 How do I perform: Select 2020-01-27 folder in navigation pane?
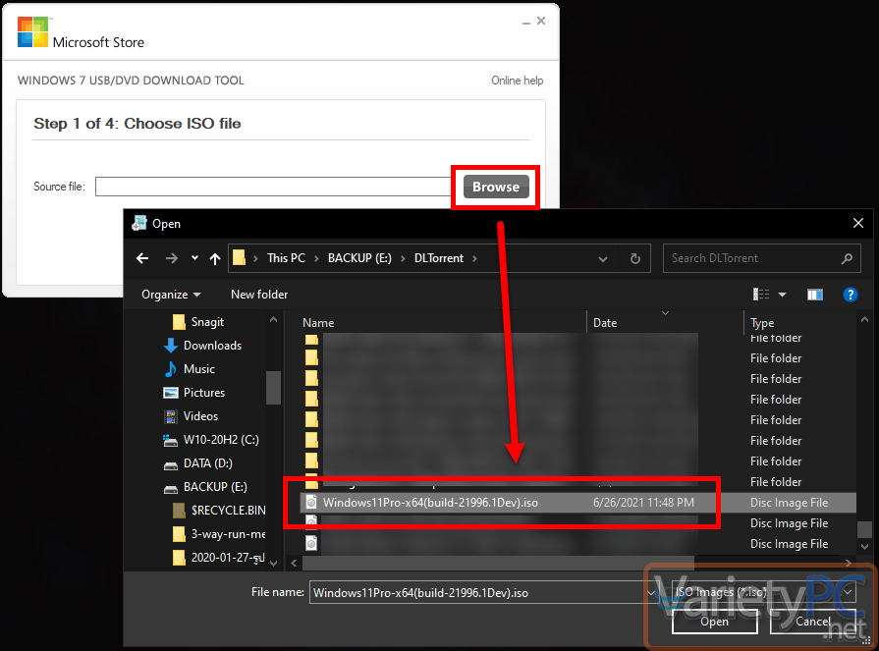pos(227,558)
